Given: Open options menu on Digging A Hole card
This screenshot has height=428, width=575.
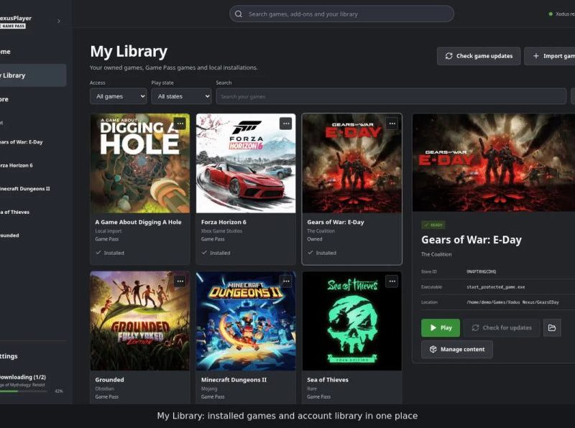Looking at the screenshot, I should click(x=180, y=124).
